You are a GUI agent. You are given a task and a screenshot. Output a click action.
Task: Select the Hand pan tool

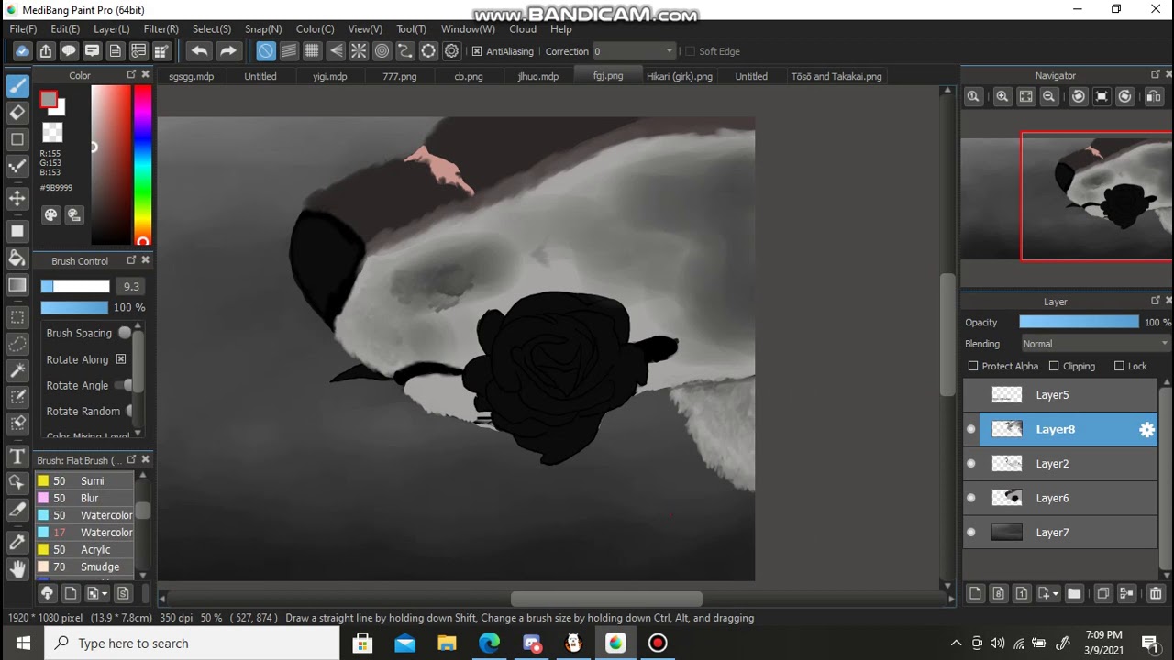pos(17,569)
